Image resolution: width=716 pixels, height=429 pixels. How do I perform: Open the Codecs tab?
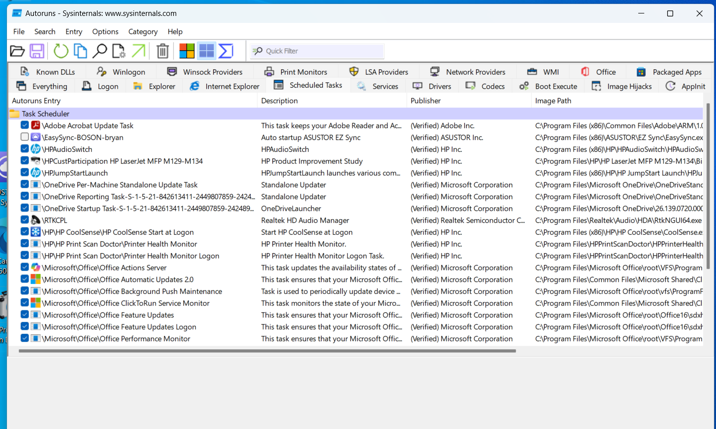point(485,86)
